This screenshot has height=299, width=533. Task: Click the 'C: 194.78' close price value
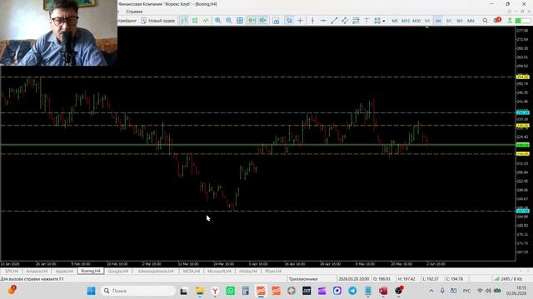click(x=455, y=279)
